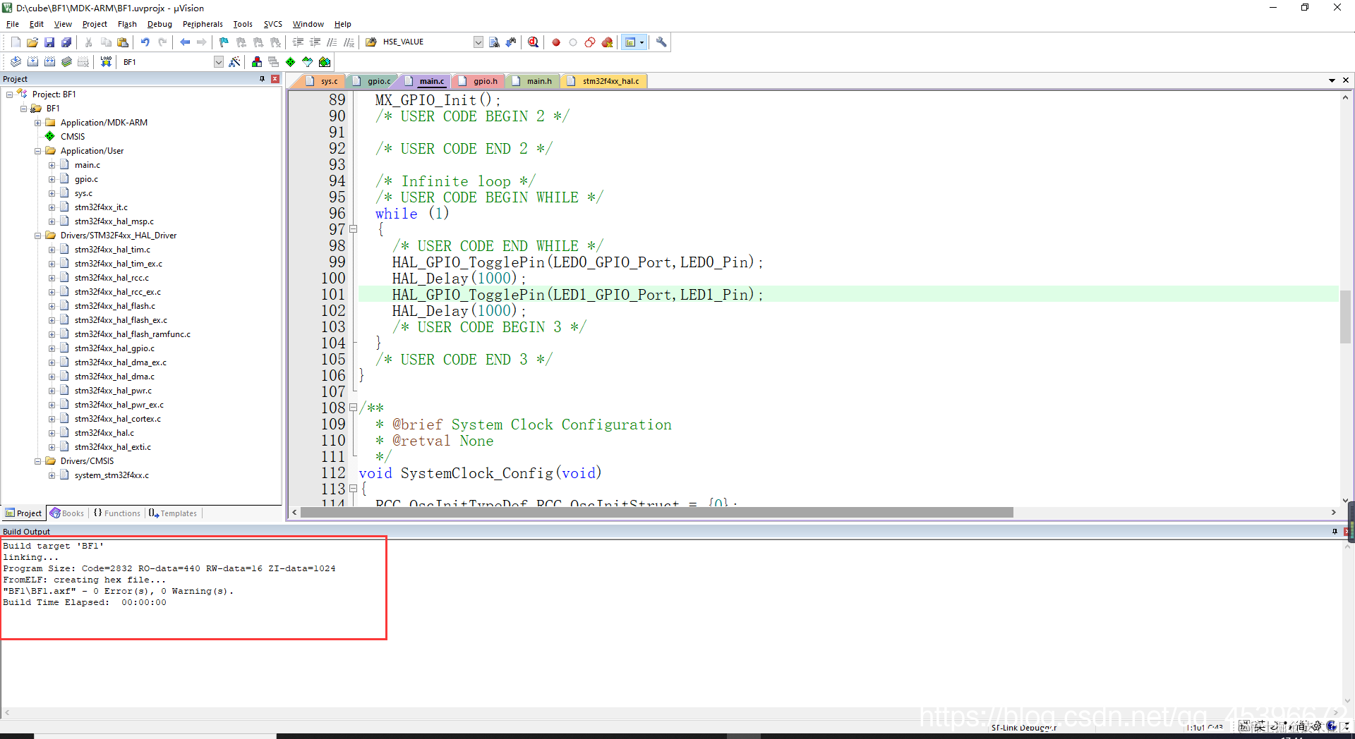The width and height of the screenshot is (1355, 739).
Task: Save the current file
Action: pyautogui.click(x=49, y=42)
